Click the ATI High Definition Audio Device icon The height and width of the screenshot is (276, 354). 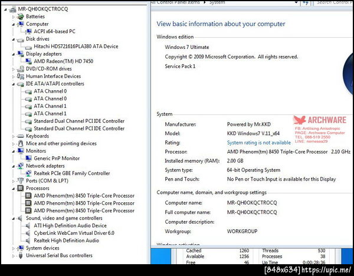coord(28,226)
